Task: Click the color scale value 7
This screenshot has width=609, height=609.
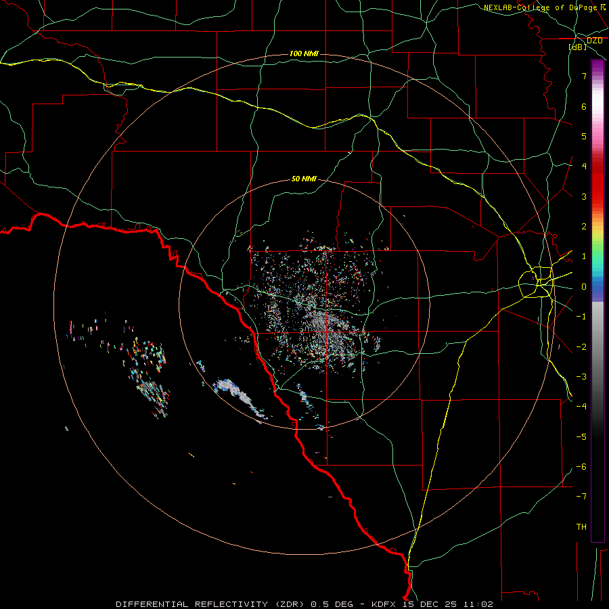Action: click(584, 76)
